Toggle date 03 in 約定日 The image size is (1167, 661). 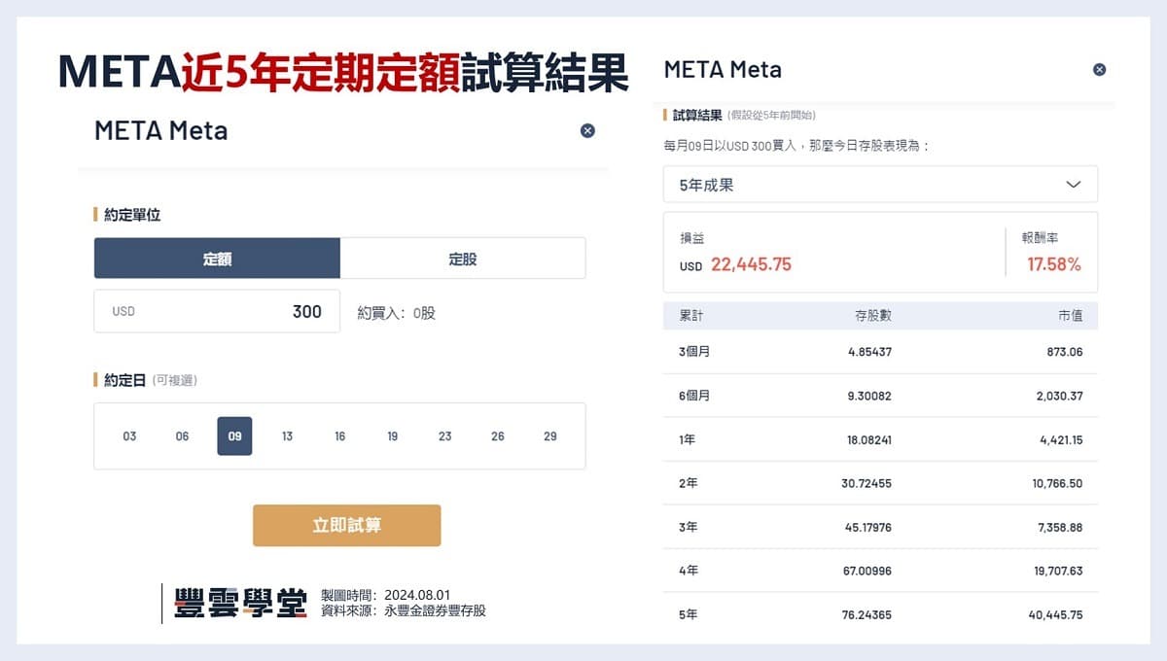pyautogui.click(x=128, y=435)
